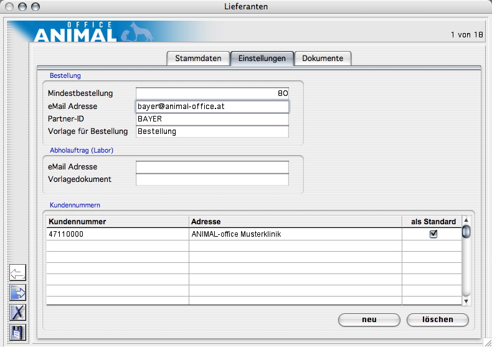Click the floppy disk save icon
This screenshot has width=492, height=347.
click(x=18, y=332)
